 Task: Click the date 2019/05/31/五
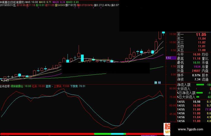pyautogui.click(x=8, y=5)
